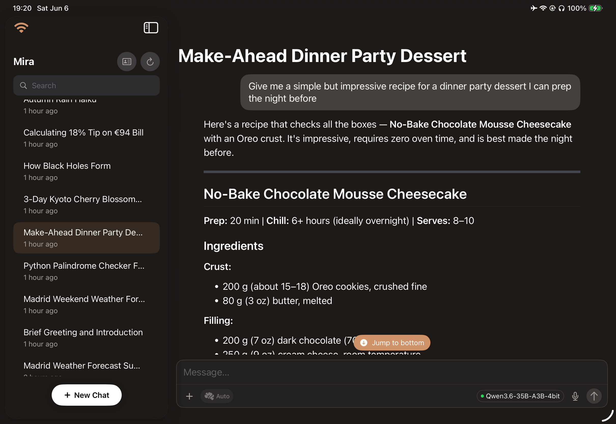The height and width of the screenshot is (424, 616).
Task: Refresh the chat list with circular arrow
Action: point(150,61)
